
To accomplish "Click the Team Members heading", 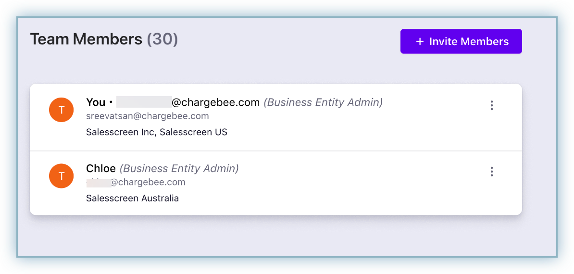I will coord(86,39).
